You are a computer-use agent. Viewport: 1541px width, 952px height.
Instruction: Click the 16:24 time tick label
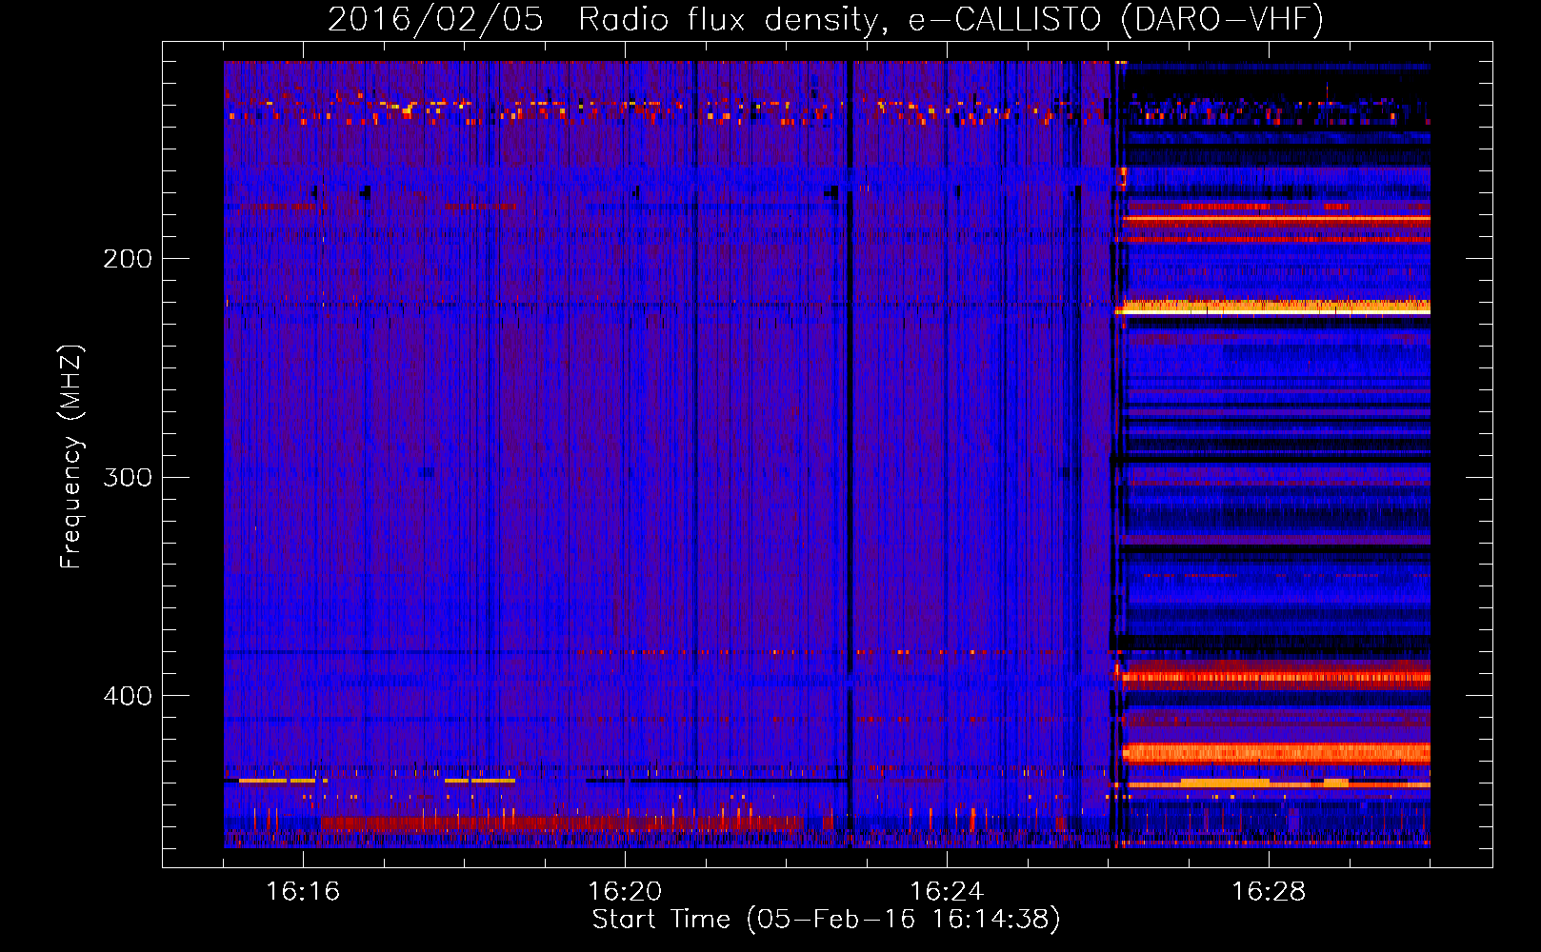tap(947, 892)
